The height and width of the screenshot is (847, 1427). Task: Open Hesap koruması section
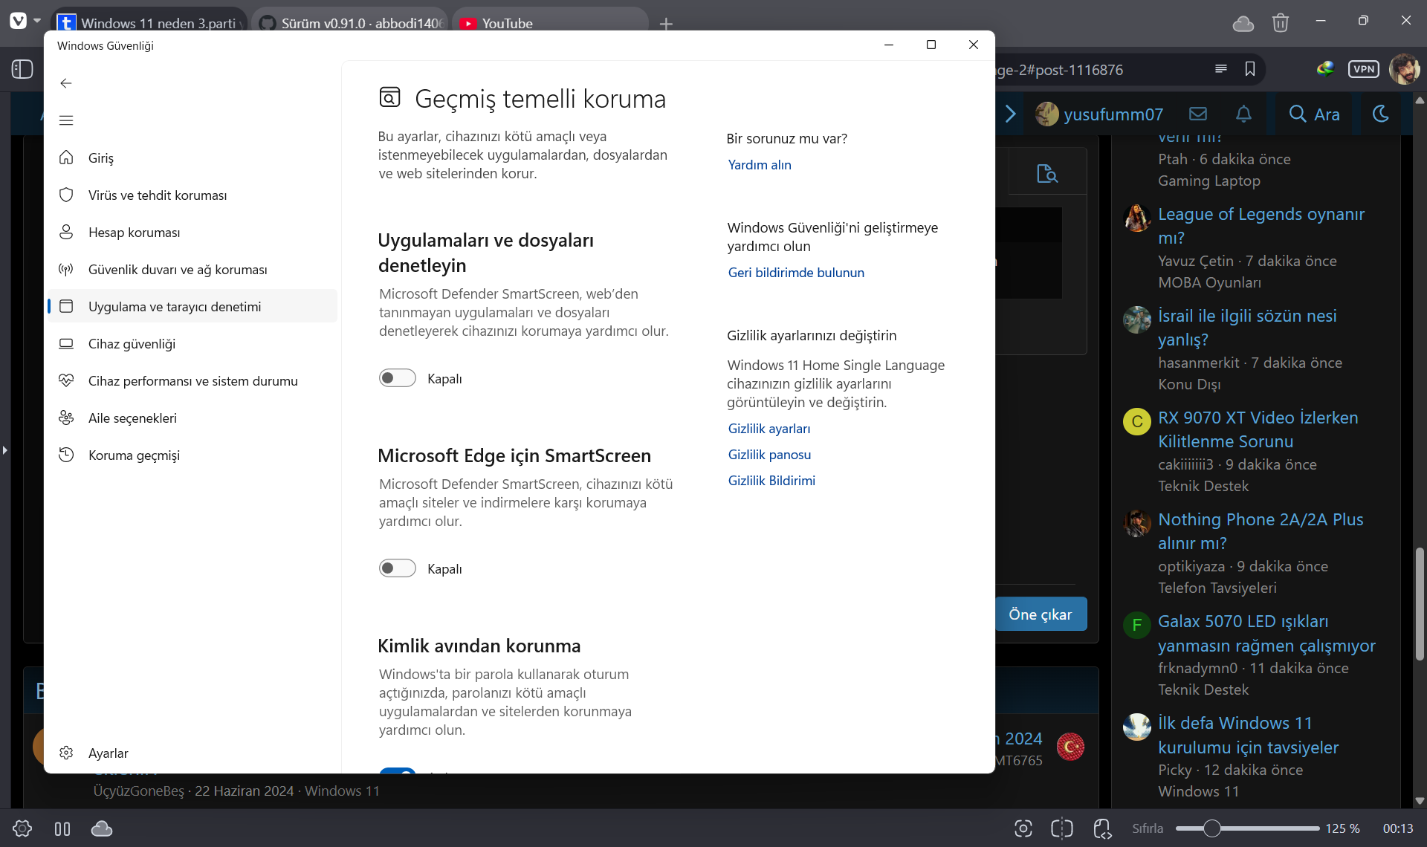(192, 232)
